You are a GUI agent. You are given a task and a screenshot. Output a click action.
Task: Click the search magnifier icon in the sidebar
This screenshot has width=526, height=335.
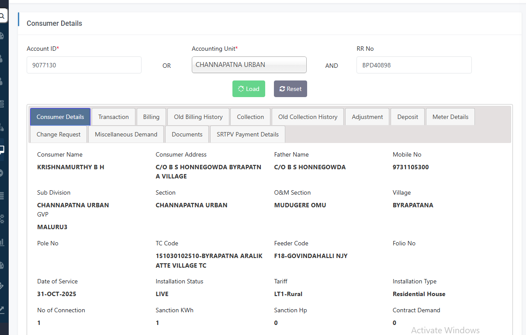click(2, 16)
